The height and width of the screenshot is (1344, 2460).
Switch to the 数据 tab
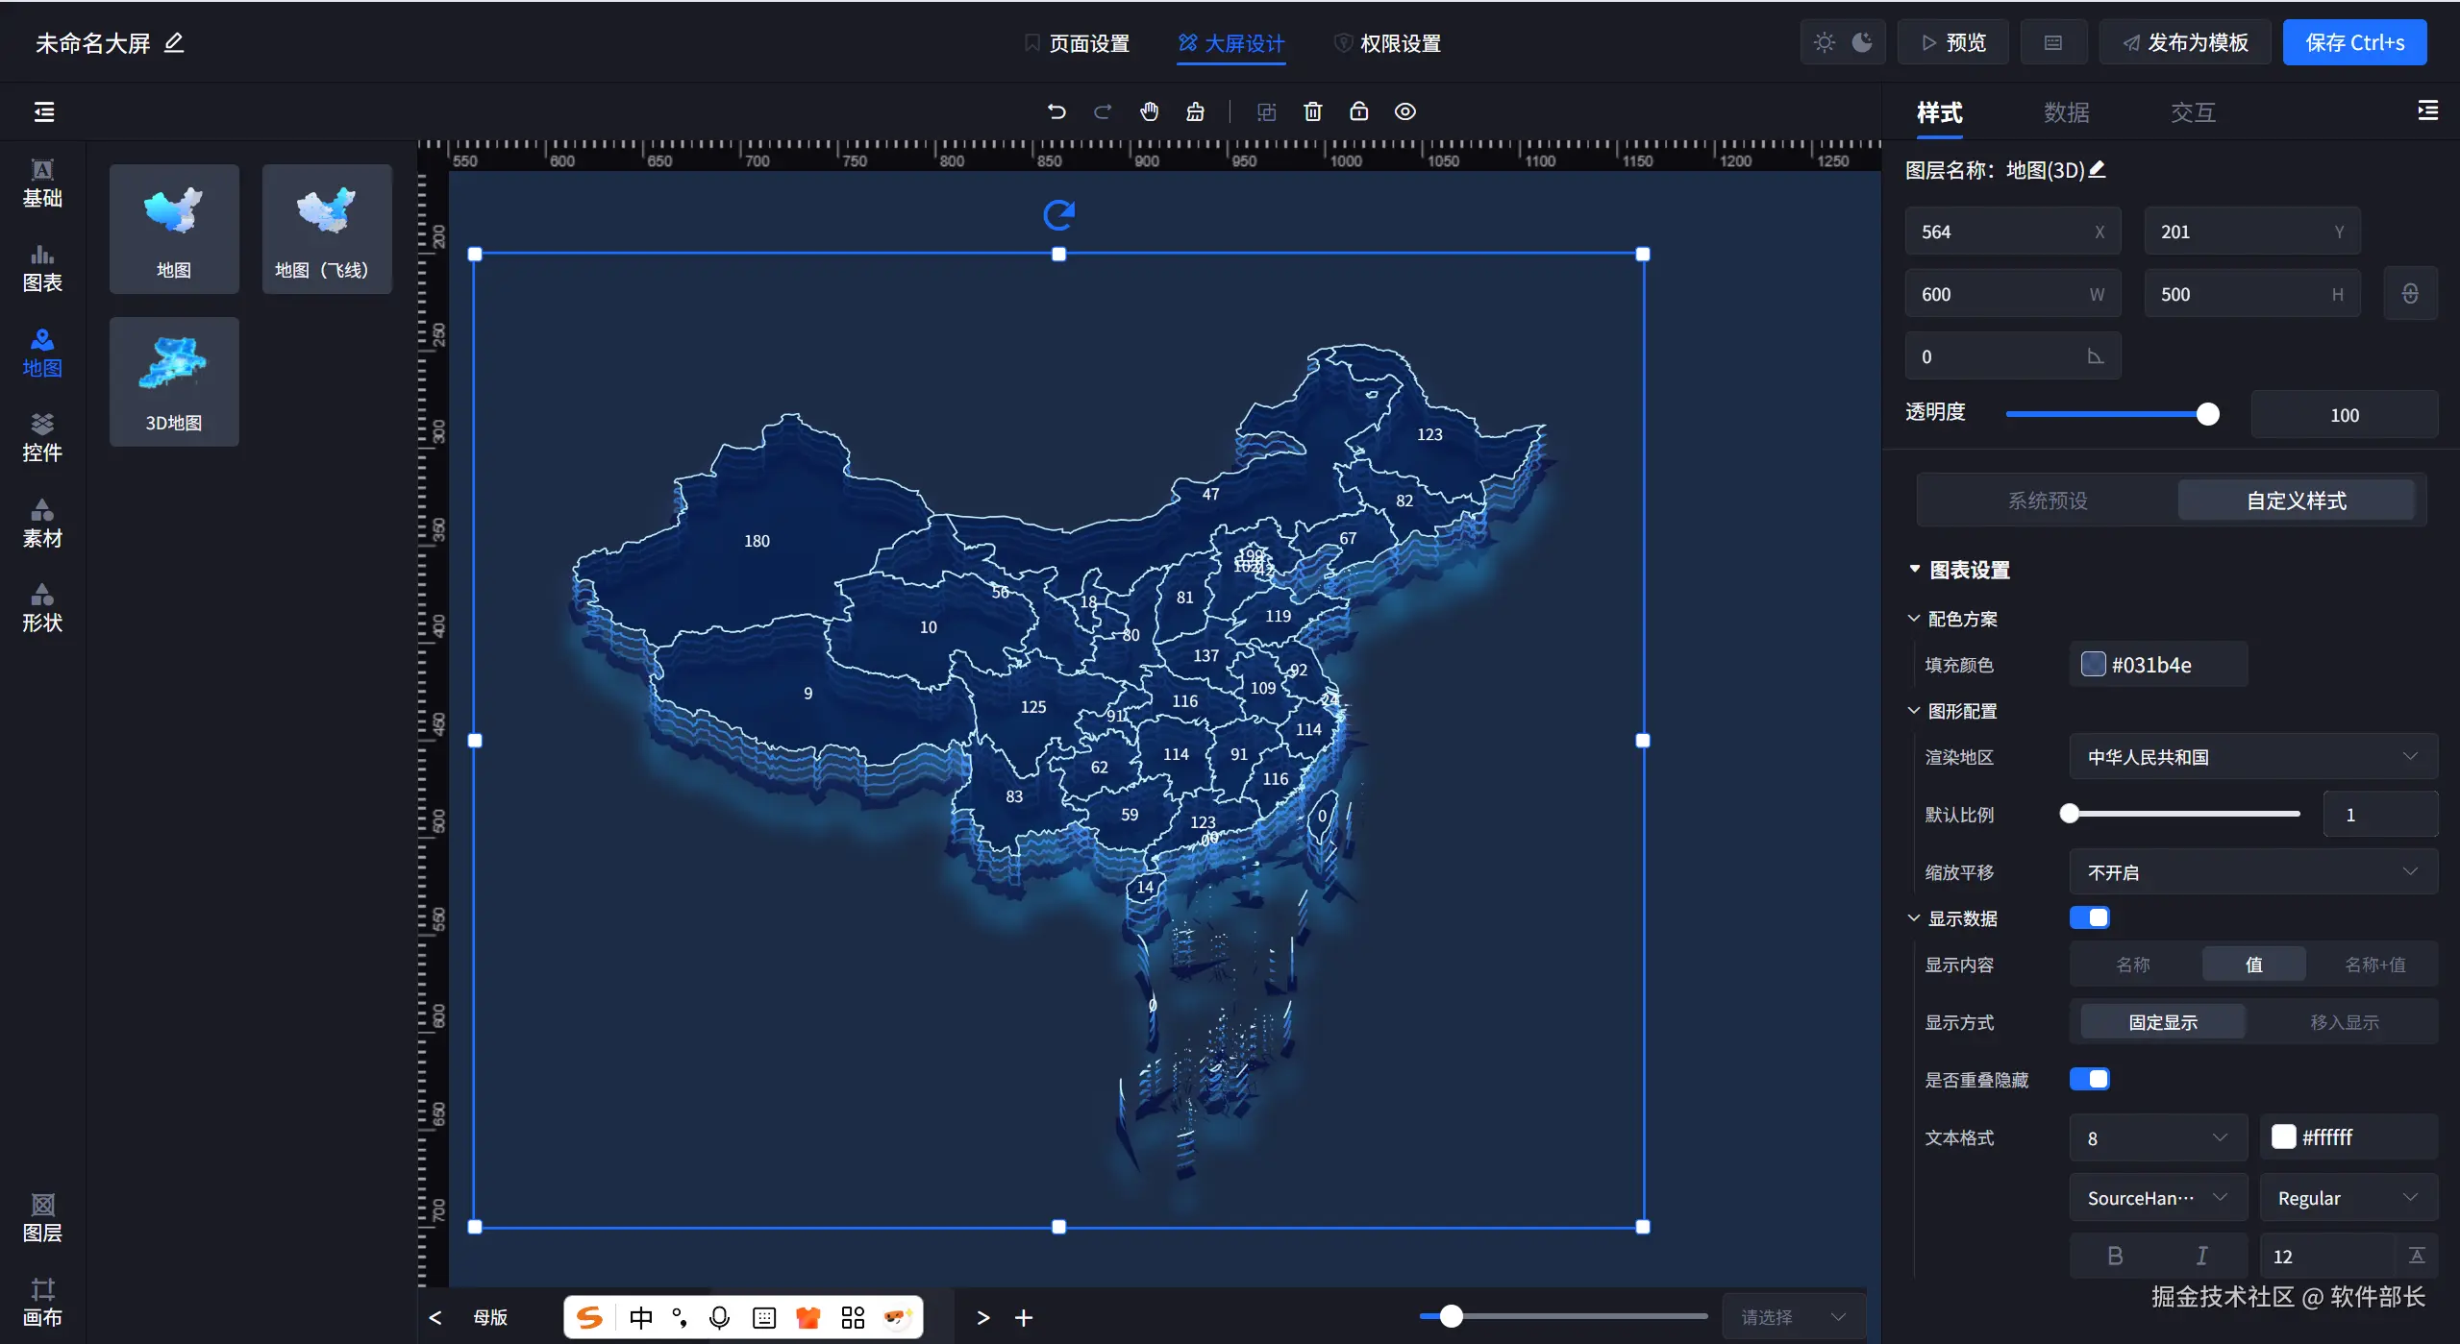pyautogui.click(x=2066, y=112)
